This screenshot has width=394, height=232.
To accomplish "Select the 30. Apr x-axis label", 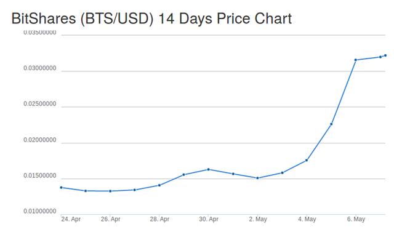I will tap(209, 219).
